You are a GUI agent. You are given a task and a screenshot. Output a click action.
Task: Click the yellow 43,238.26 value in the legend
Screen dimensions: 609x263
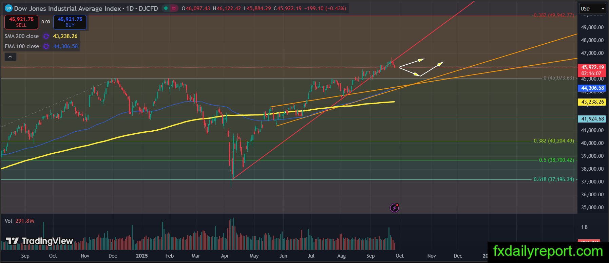(x=65, y=36)
